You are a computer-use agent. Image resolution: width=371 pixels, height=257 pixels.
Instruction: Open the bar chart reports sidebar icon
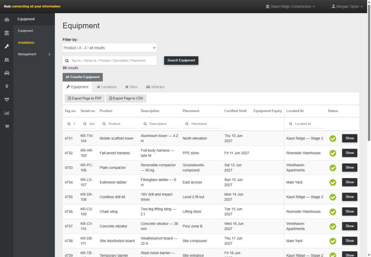click(x=7, y=113)
